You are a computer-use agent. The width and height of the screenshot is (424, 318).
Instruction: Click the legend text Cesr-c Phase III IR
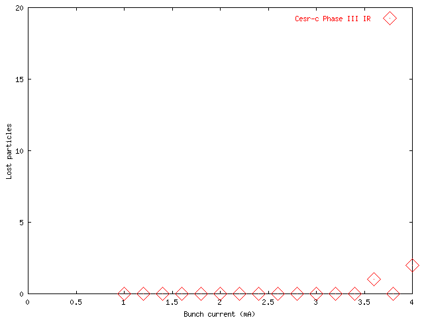tap(333, 19)
